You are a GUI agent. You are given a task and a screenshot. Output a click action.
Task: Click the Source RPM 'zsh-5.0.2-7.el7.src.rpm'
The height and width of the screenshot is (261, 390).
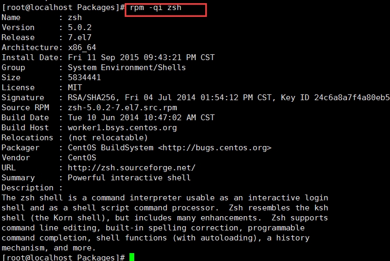pos(123,108)
